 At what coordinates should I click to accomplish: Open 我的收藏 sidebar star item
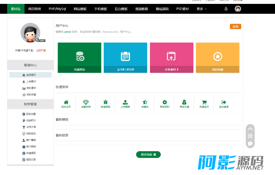click(x=29, y=95)
